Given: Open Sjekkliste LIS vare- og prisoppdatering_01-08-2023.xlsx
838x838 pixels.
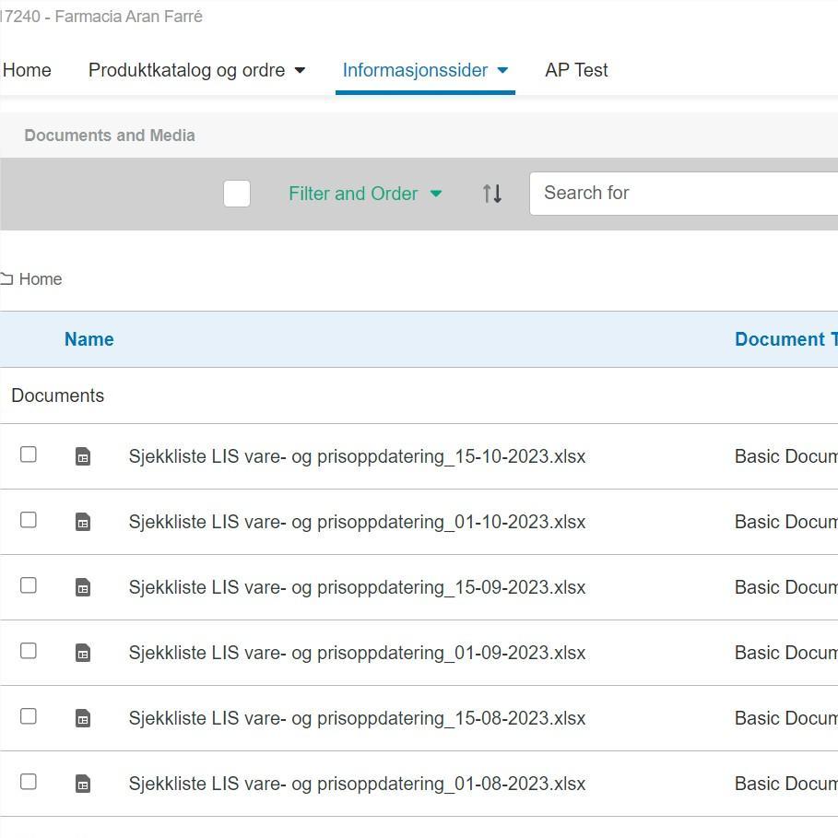Looking at the screenshot, I should (x=357, y=784).
